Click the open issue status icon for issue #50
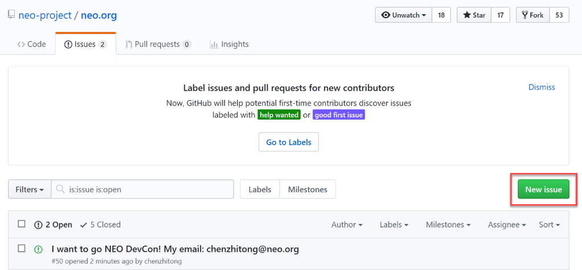582x270 pixels. pyautogui.click(x=38, y=249)
